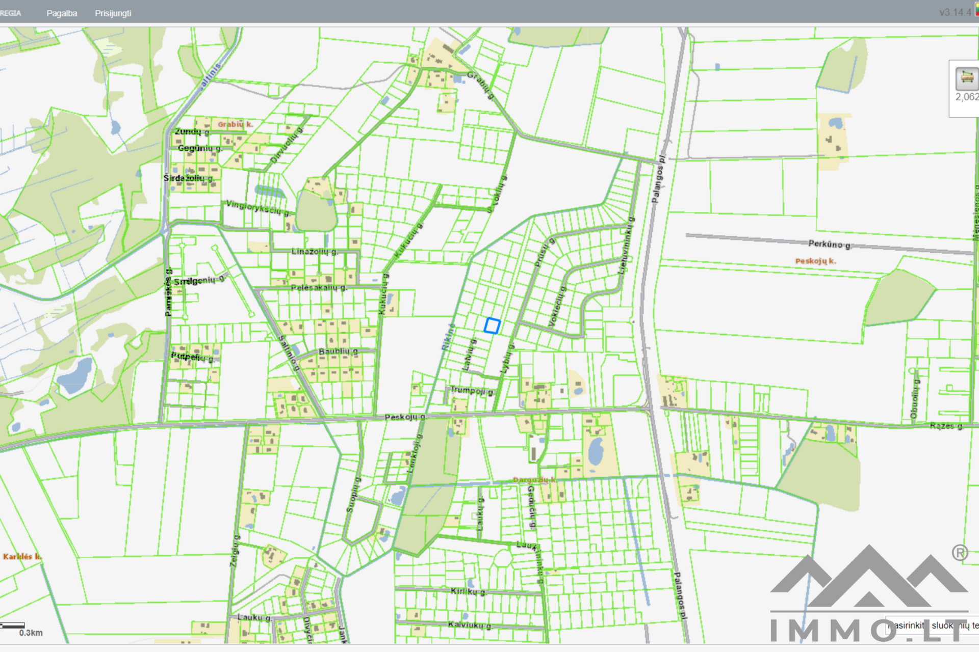
Task: Click the pond near Dargužių k.
Action: click(x=596, y=451)
